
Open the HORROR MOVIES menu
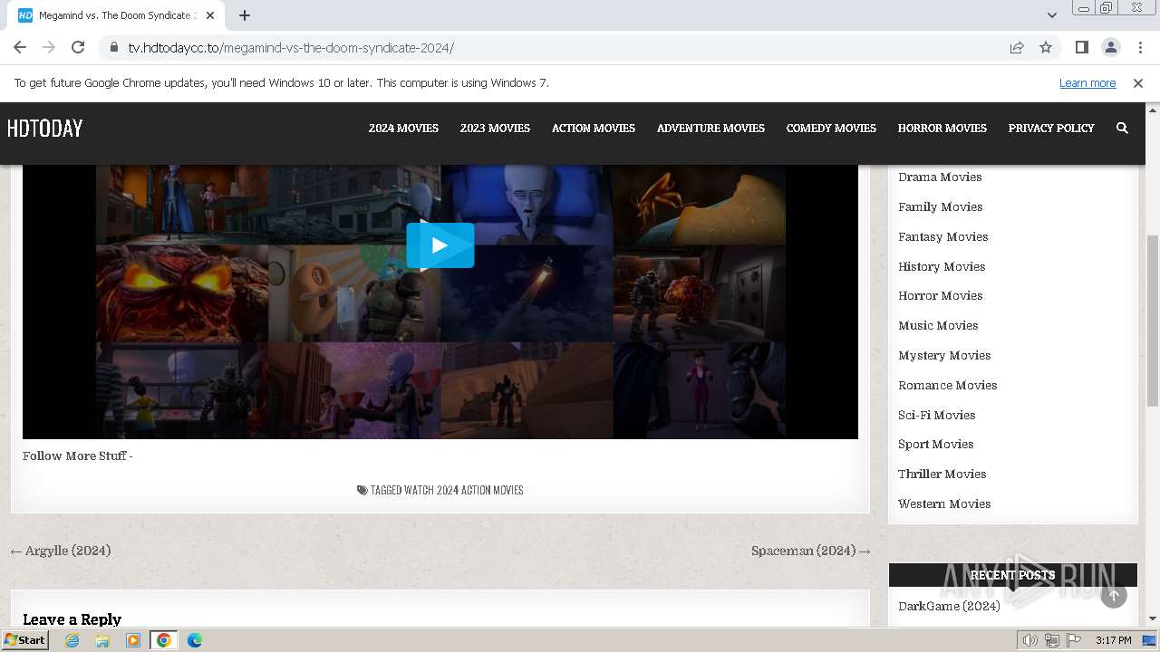pos(942,129)
